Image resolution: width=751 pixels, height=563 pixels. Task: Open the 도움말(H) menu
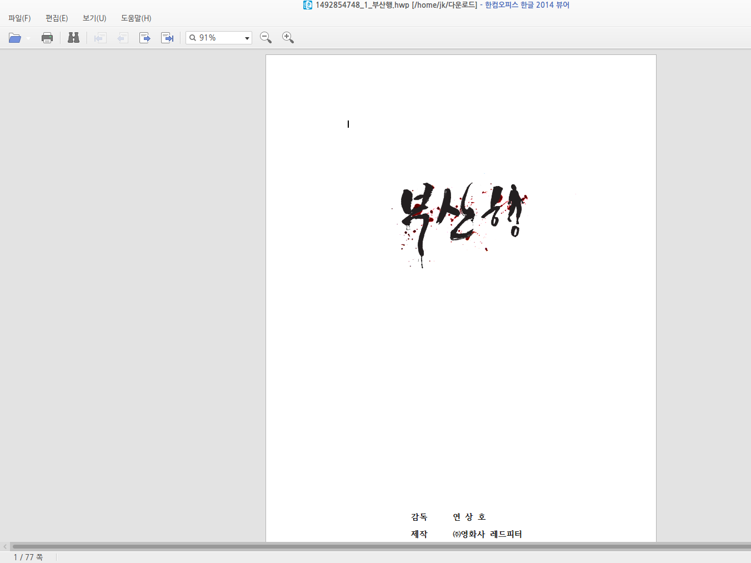coord(136,18)
